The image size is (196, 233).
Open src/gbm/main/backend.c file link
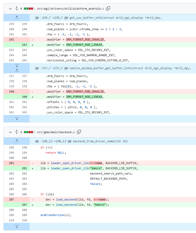click(56, 132)
